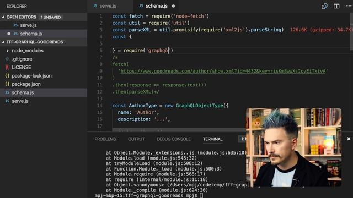Open the Debug Console tab

[x=174, y=139]
